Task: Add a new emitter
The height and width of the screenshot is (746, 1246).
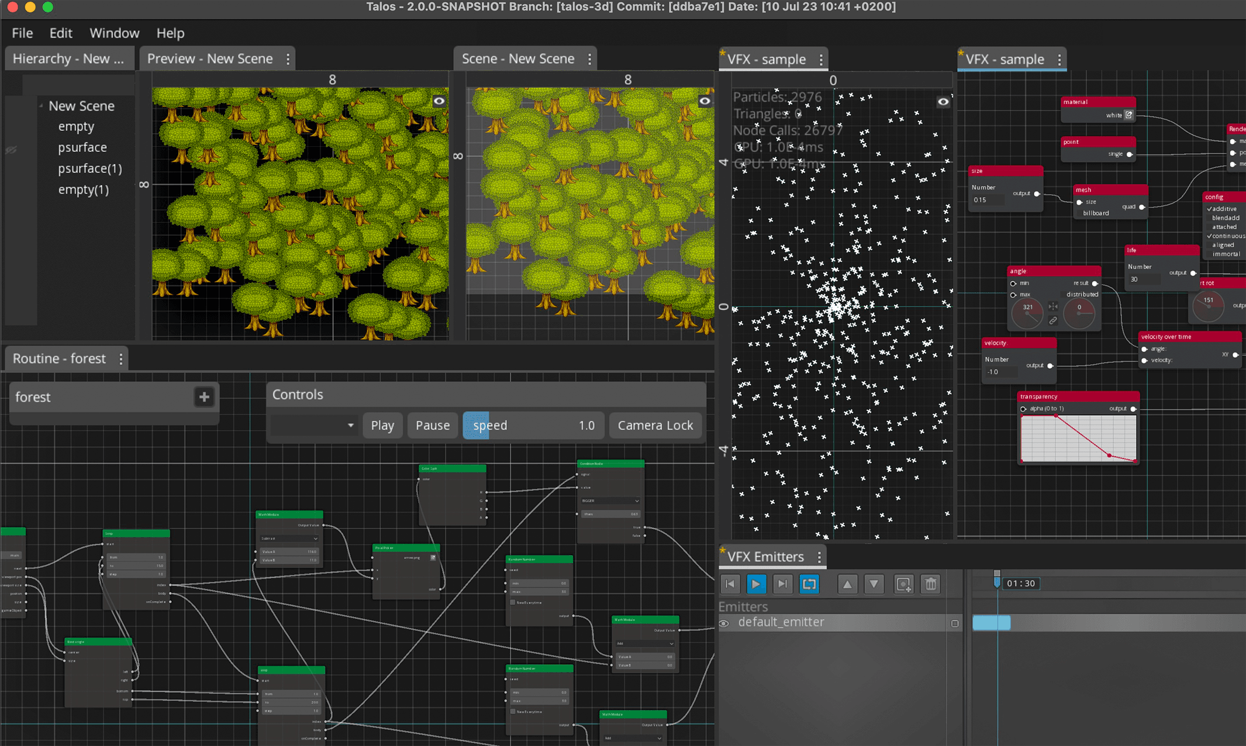Action: point(904,583)
